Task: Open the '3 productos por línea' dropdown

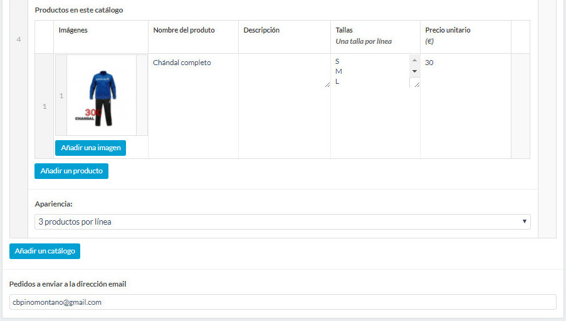Action: tap(283, 222)
